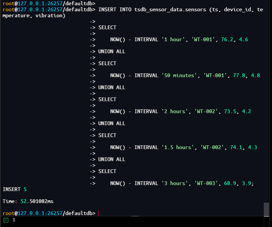This screenshot has width=272, height=227.
Task: Click the terminal icon in bottom tab bar
Action: (x=6, y=220)
